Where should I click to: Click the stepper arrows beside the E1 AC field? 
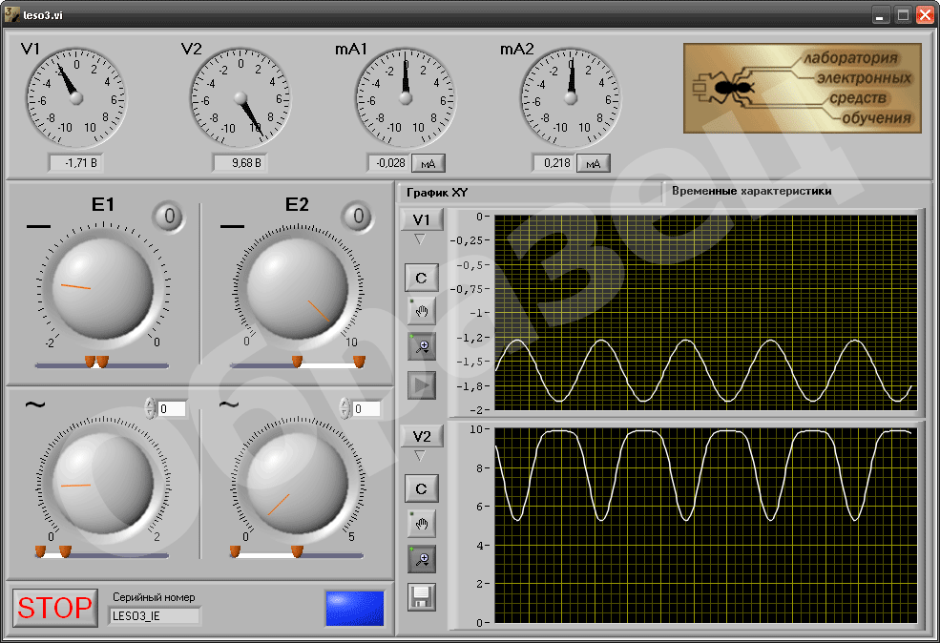(x=151, y=408)
